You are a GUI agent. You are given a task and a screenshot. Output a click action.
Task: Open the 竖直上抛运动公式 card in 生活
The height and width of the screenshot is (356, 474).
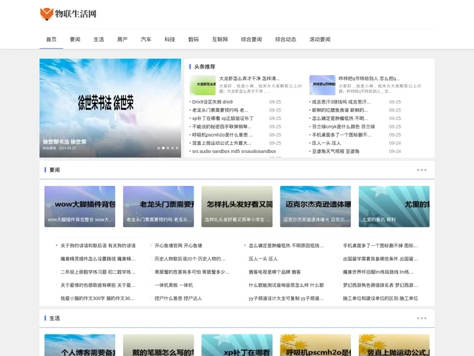pyautogui.click(x=394, y=345)
